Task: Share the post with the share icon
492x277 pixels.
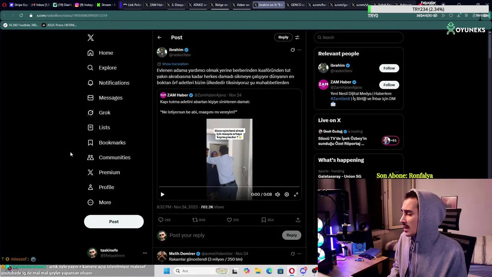Action: [x=298, y=220]
